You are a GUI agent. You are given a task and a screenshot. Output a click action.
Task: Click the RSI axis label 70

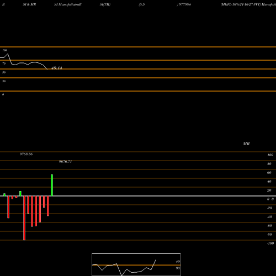point(4,63)
